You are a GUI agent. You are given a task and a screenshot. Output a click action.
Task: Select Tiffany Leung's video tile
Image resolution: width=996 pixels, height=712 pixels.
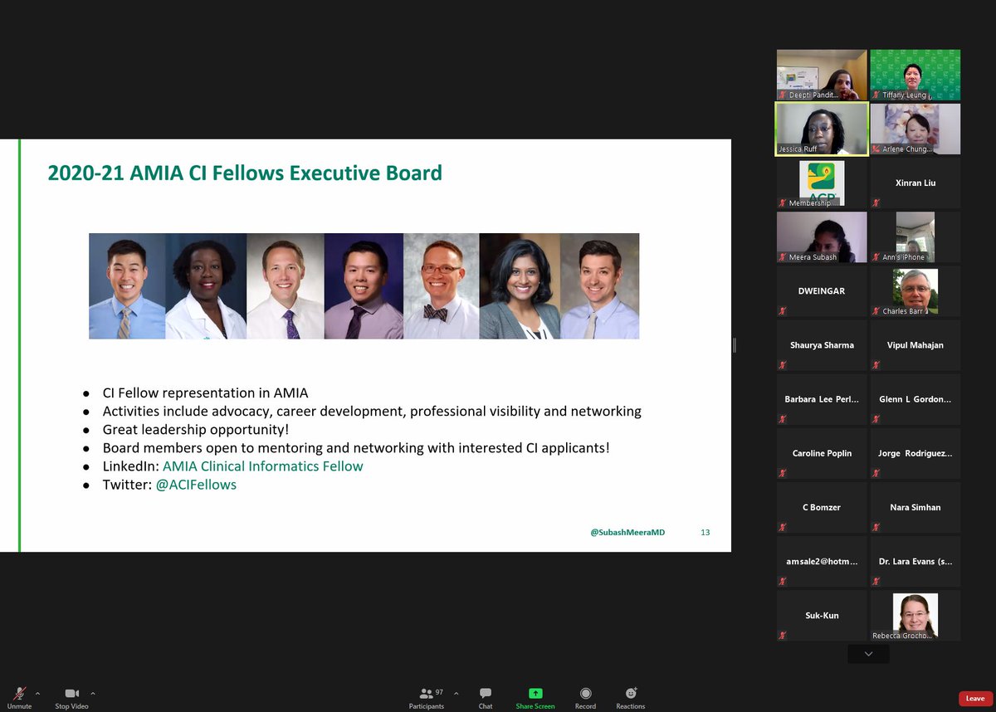pos(915,75)
